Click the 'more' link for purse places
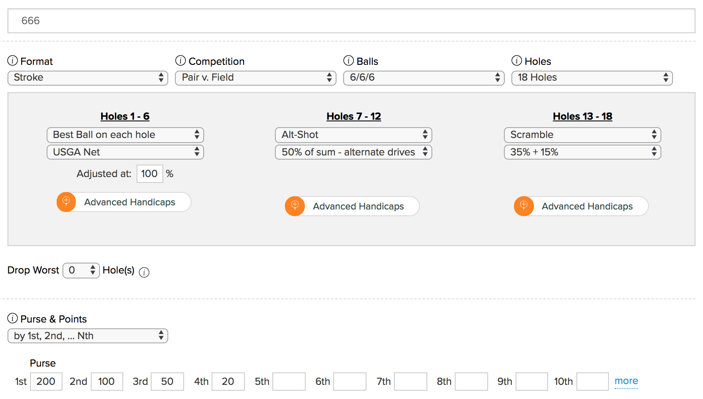The height and width of the screenshot is (399, 703). (x=626, y=381)
